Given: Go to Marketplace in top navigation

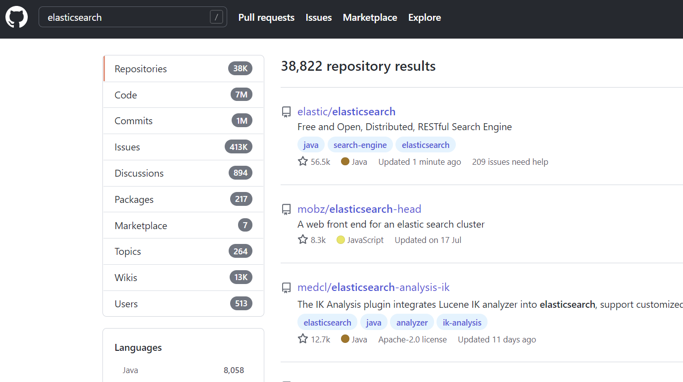Looking at the screenshot, I should point(370,17).
